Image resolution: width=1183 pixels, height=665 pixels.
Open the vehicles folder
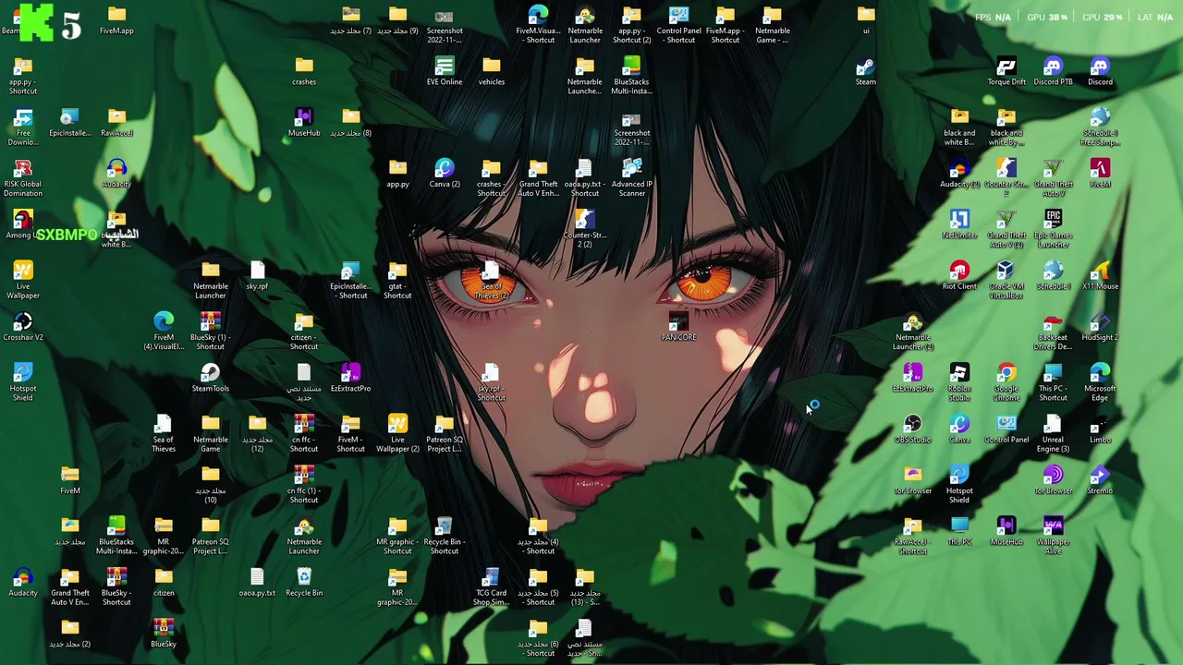click(491, 71)
